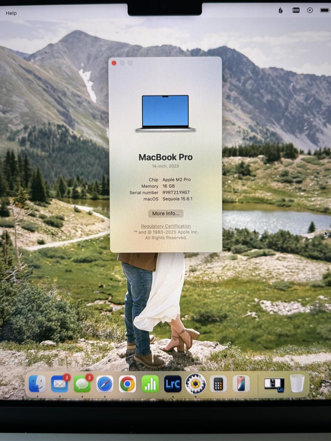Open the Safari compass icon
This screenshot has width=331, height=441.
pos(105,384)
